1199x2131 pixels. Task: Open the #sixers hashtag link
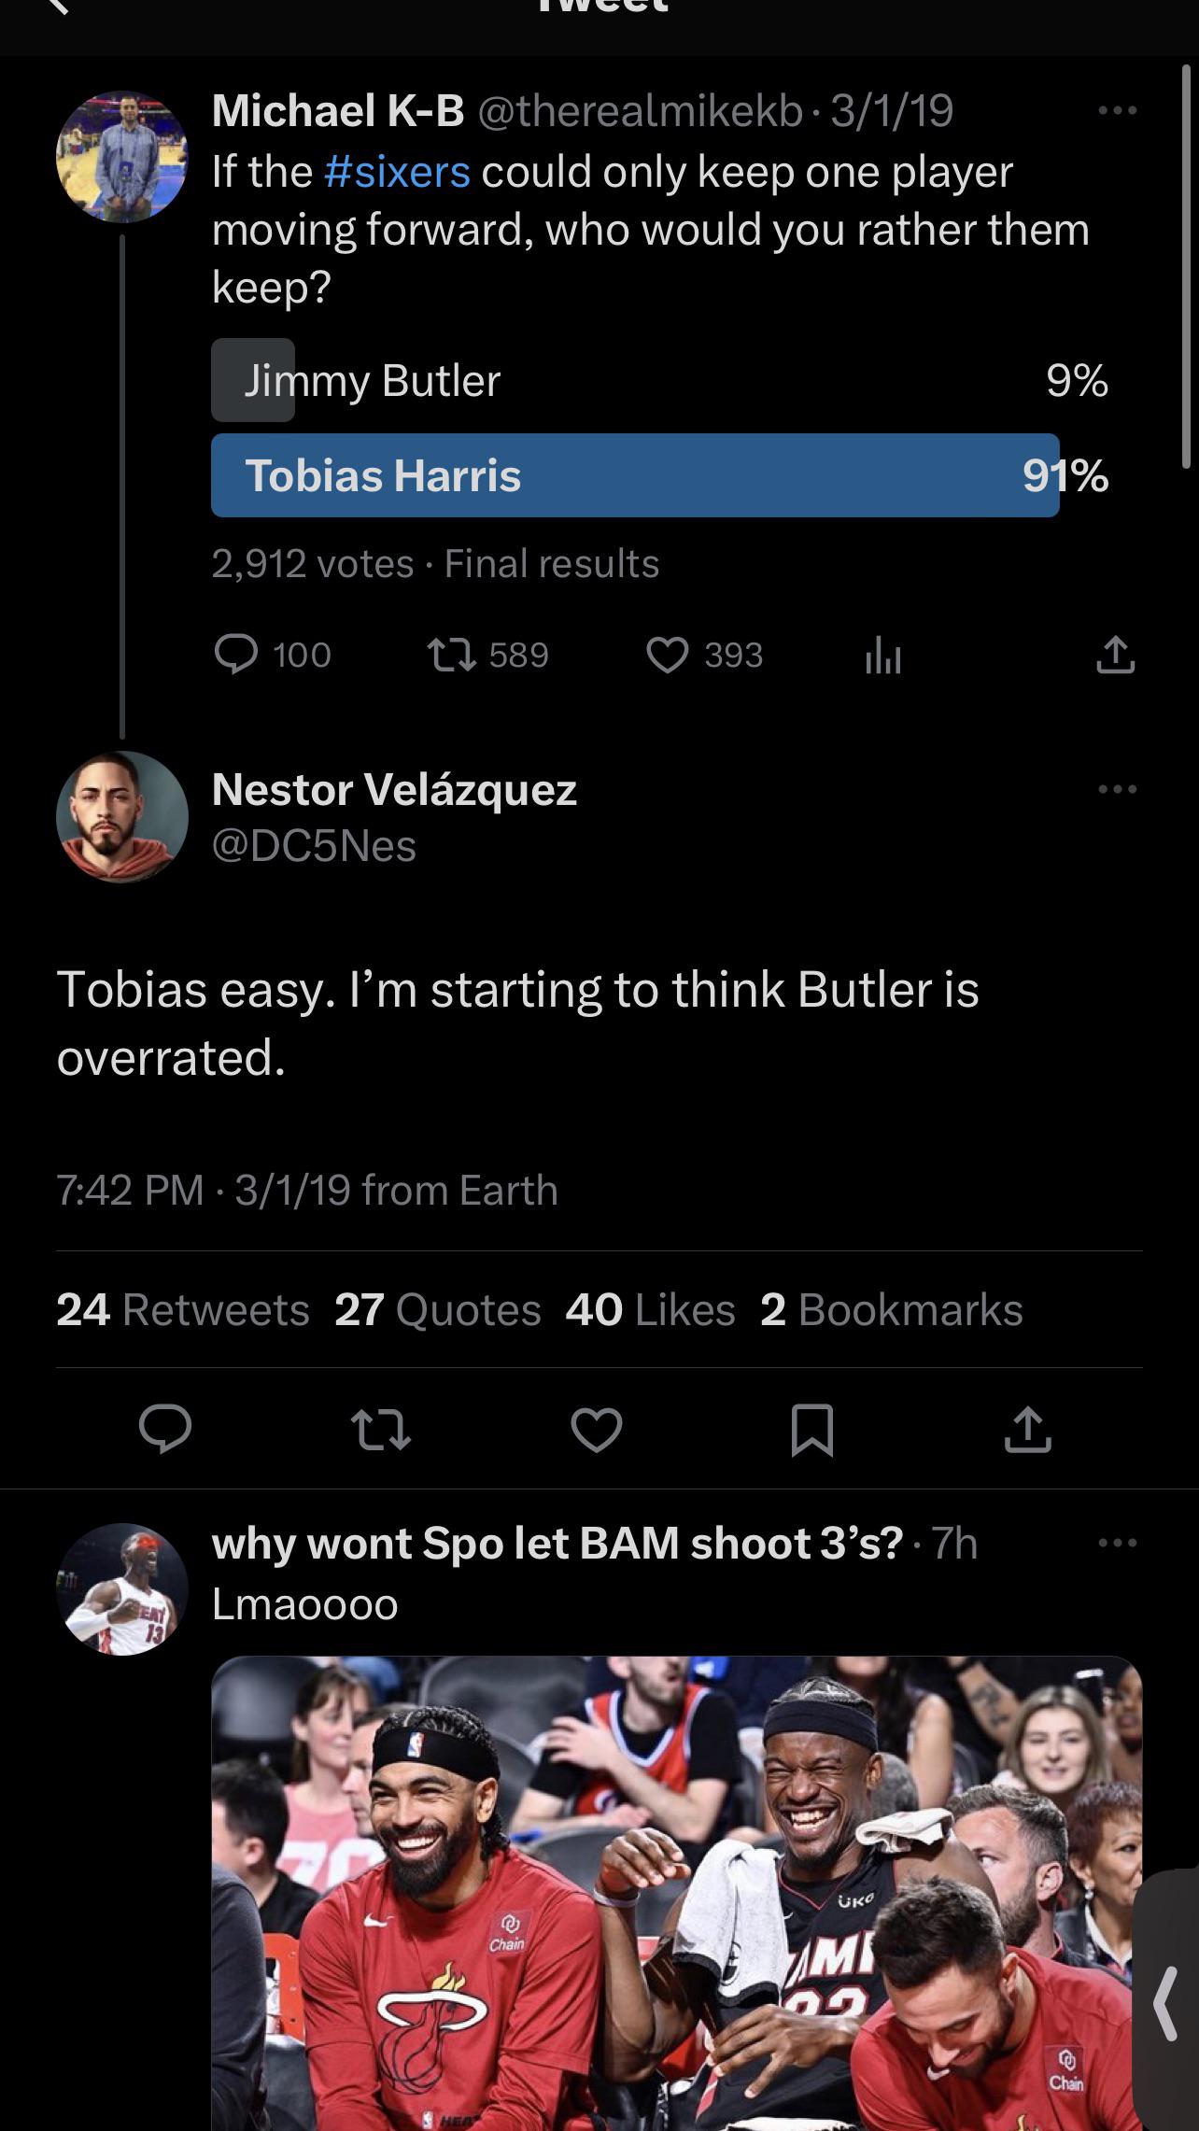(397, 172)
